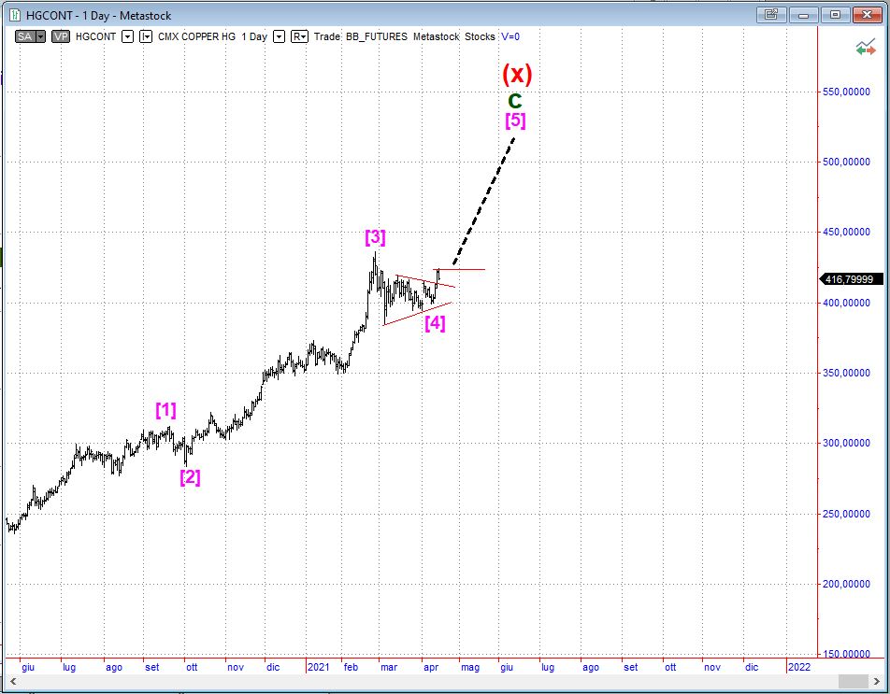Open the dropdown arrow beside SA
Viewport: 890px width, 694px height.
pos(40,36)
